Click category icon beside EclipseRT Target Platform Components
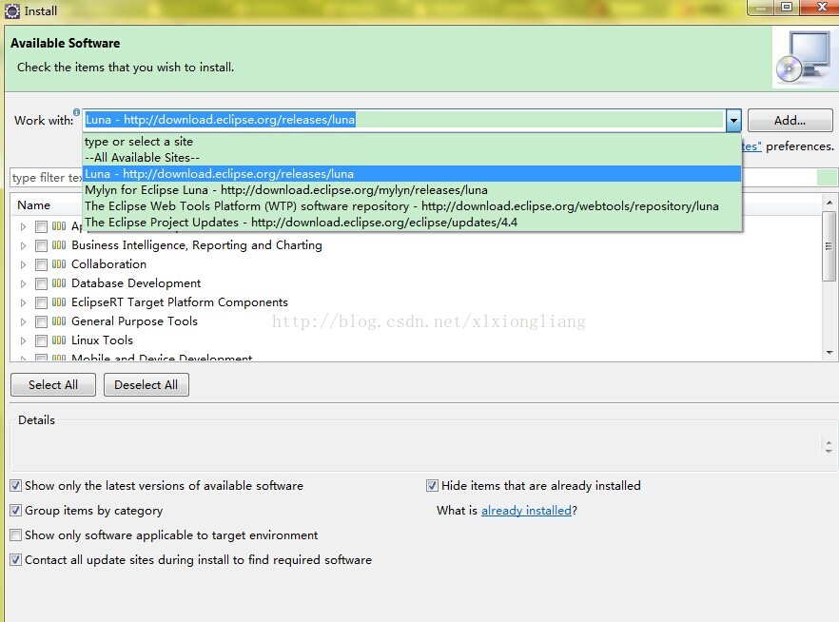The height and width of the screenshot is (622, 839). [x=59, y=302]
